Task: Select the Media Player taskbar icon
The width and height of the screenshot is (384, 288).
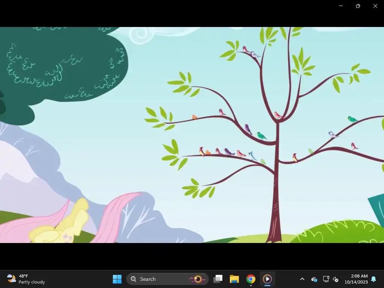Action: (267, 279)
